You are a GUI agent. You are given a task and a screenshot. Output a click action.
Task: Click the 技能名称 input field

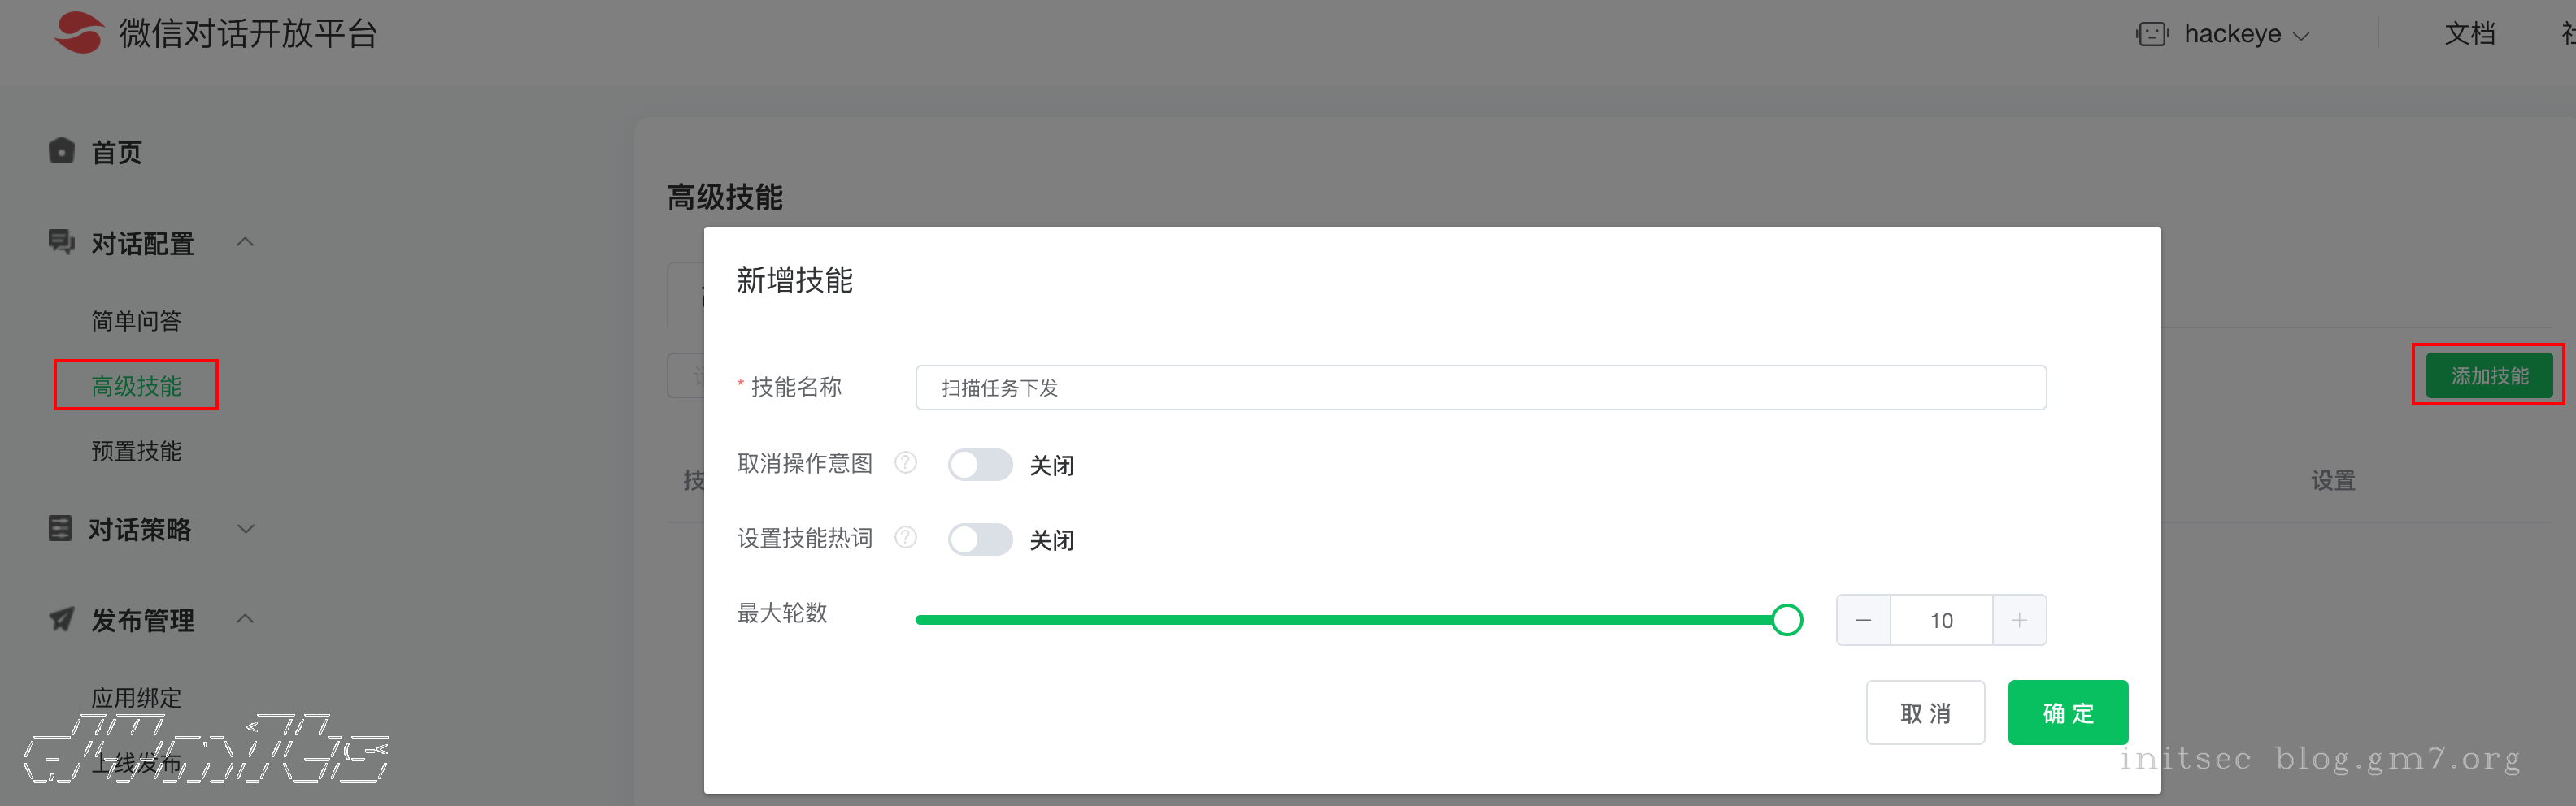pos(1481,388)
